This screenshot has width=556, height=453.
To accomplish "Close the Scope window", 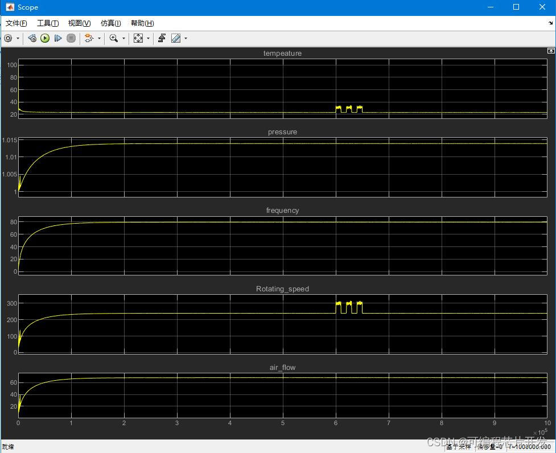I will coord(542,7).
